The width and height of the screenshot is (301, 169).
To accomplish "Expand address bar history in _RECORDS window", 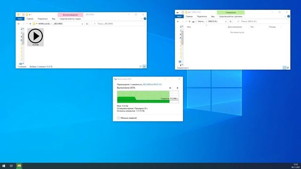I will (82, 24).
